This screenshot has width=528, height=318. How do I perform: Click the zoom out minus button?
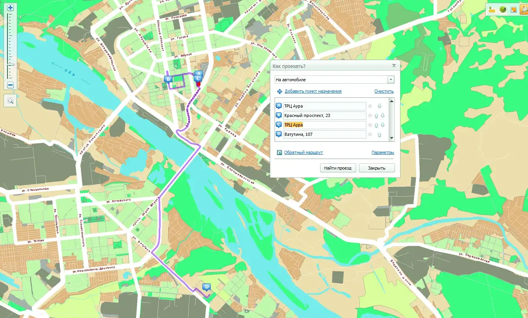point(10,85)
